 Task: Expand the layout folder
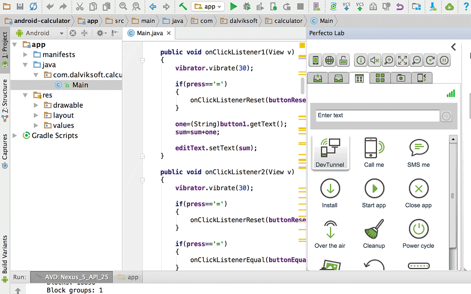[x=36, y=115]
